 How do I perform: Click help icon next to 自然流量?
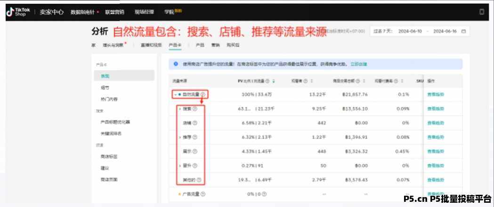point(203,95)
